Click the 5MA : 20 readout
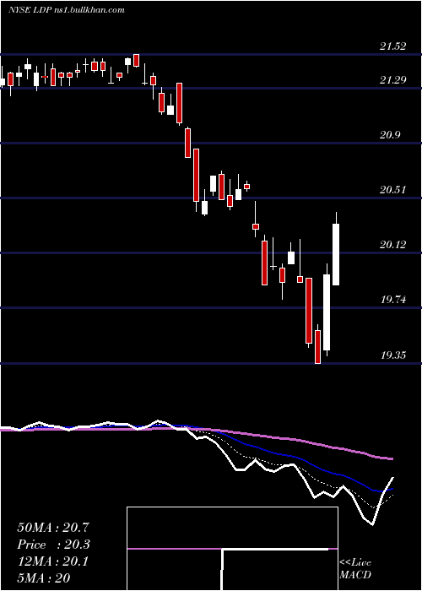This screenshot has width=422, height=591. pyautogui.click(x=44, y=577)
